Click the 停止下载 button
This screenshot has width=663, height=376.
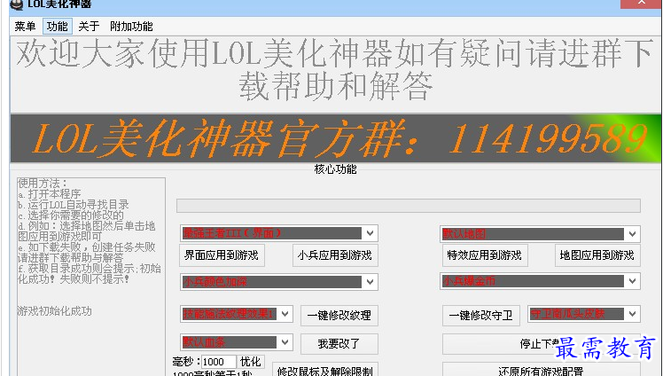tap(542, 343)
